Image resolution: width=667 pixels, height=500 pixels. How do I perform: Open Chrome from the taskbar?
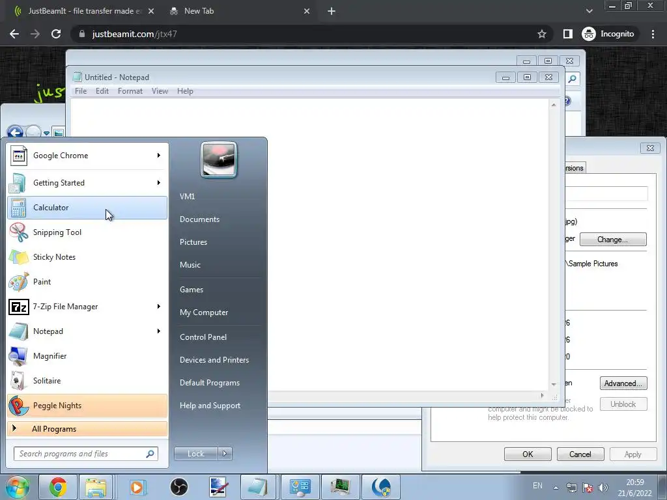[x=57, y=487]
